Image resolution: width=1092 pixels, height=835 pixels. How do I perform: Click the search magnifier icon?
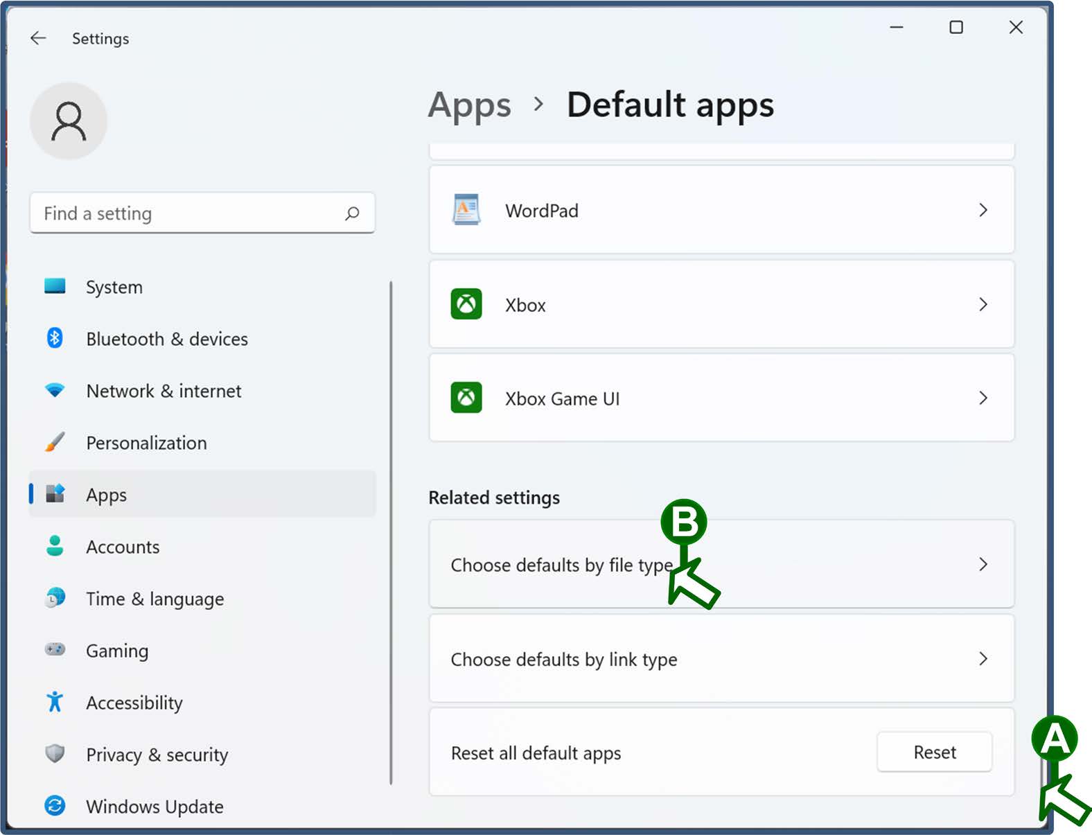(352, 213)
